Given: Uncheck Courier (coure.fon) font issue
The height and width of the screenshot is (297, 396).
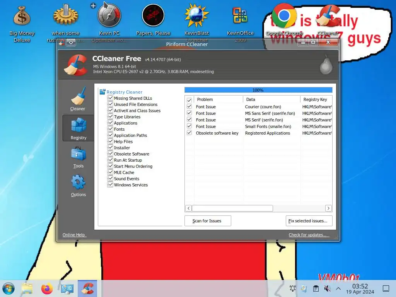Looking at the screenshot, I should pos(189,106).
